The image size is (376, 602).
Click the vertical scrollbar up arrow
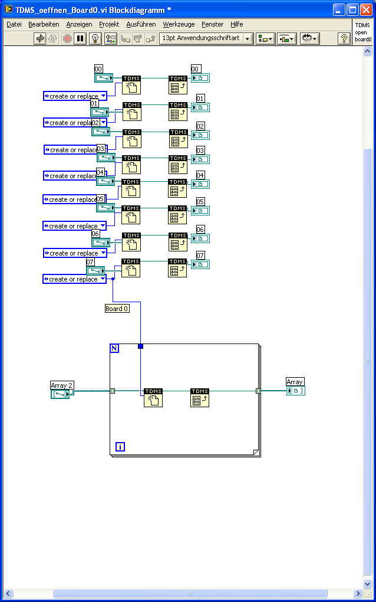tap(367, 51)
